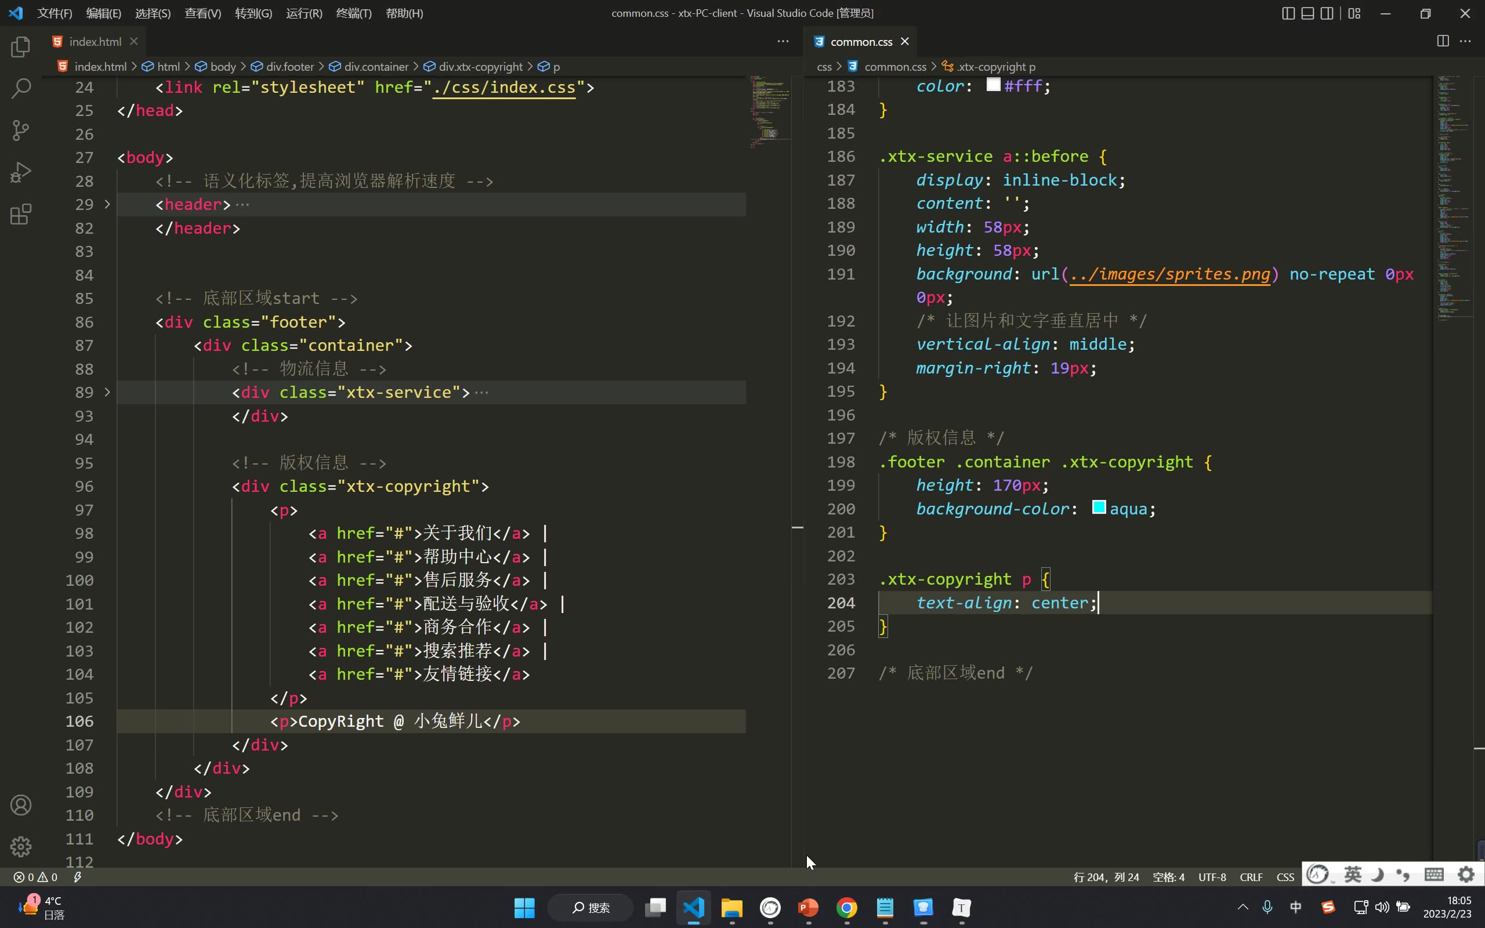Viewport: 1485px width, 928px height.
Task: Open html breadcrumb in index.html
Action: pyautogui.click(x=161, y=66)
